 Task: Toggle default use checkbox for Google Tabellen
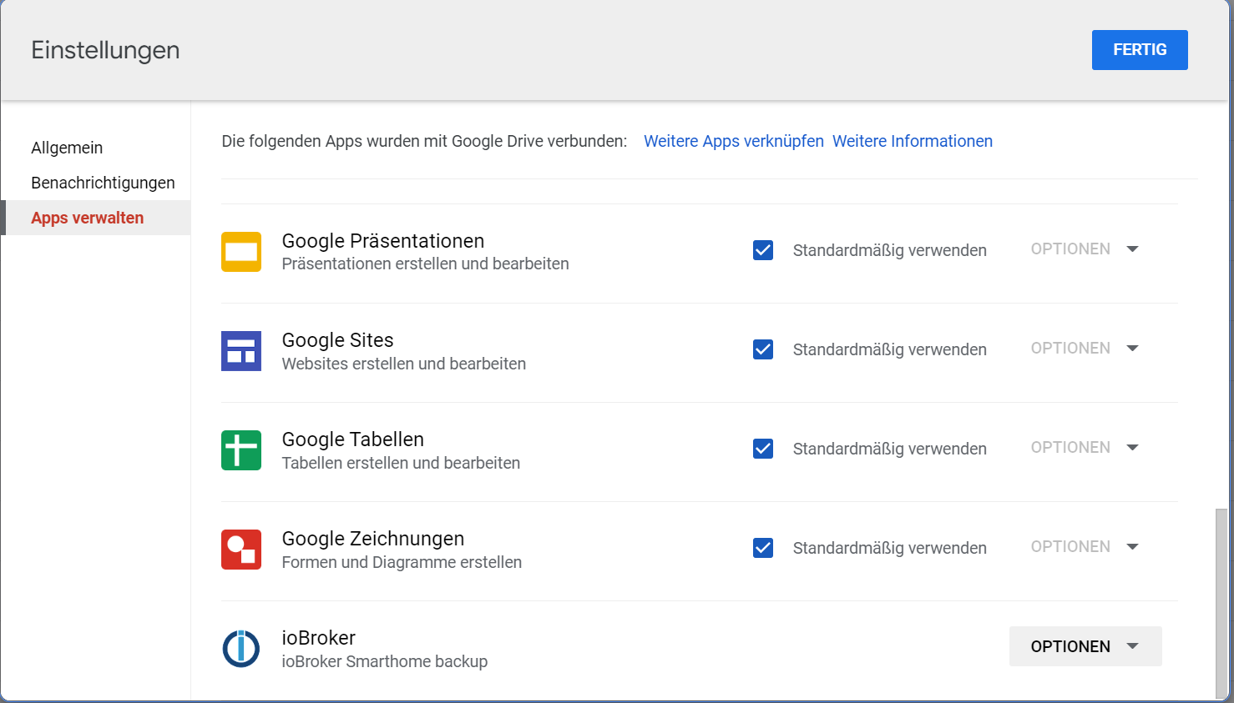click(763, 449)
